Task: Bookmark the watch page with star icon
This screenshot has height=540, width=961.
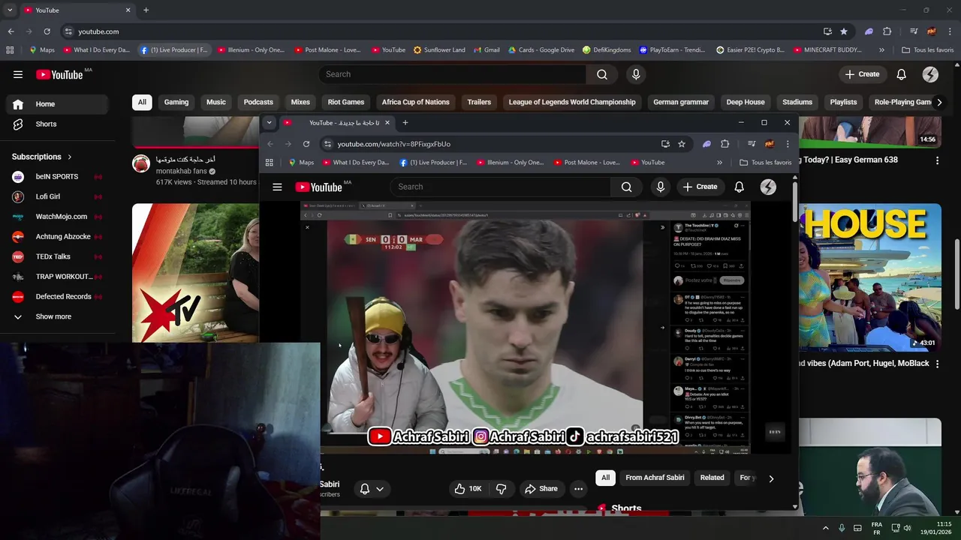Action: pyautogui.click(x=682, y=144)
